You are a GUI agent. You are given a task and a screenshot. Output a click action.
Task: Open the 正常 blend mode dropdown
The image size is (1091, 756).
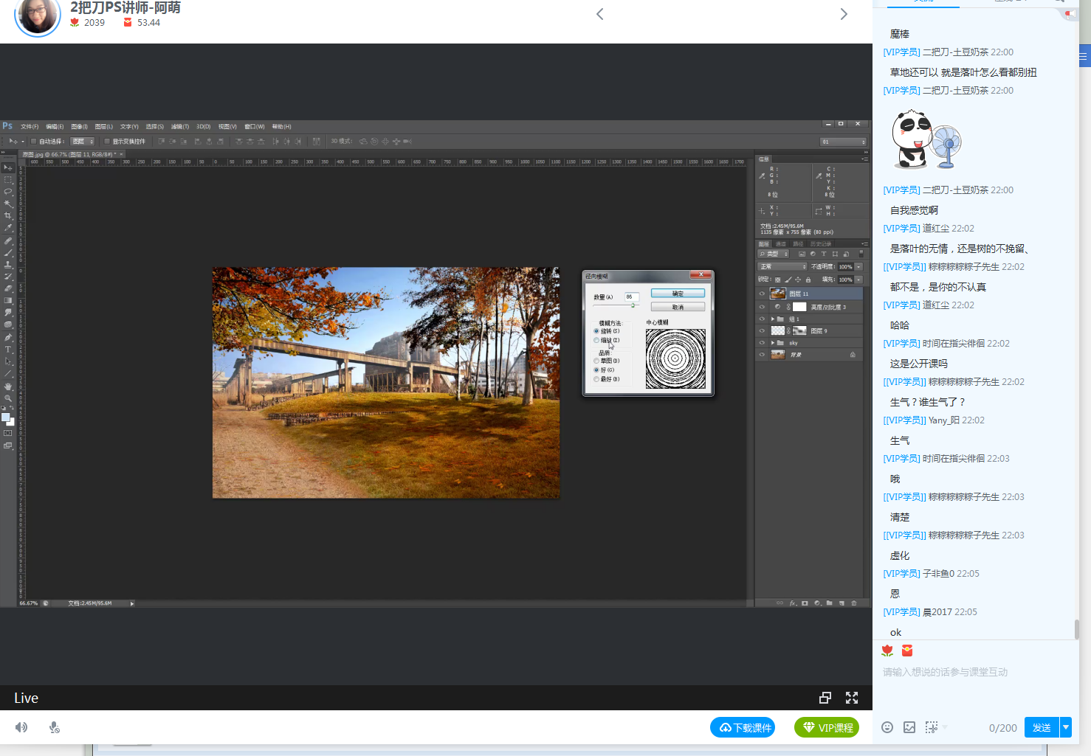tap(782, 266)
